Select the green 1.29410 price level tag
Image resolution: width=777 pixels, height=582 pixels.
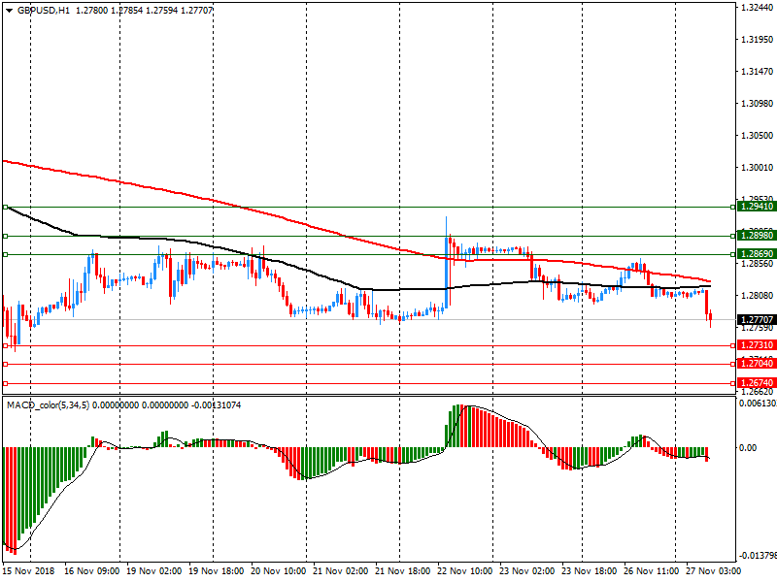(756, 207)
